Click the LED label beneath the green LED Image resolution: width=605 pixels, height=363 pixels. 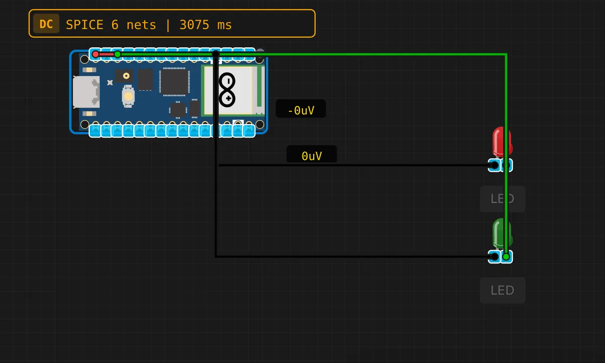tap(503, 290)
